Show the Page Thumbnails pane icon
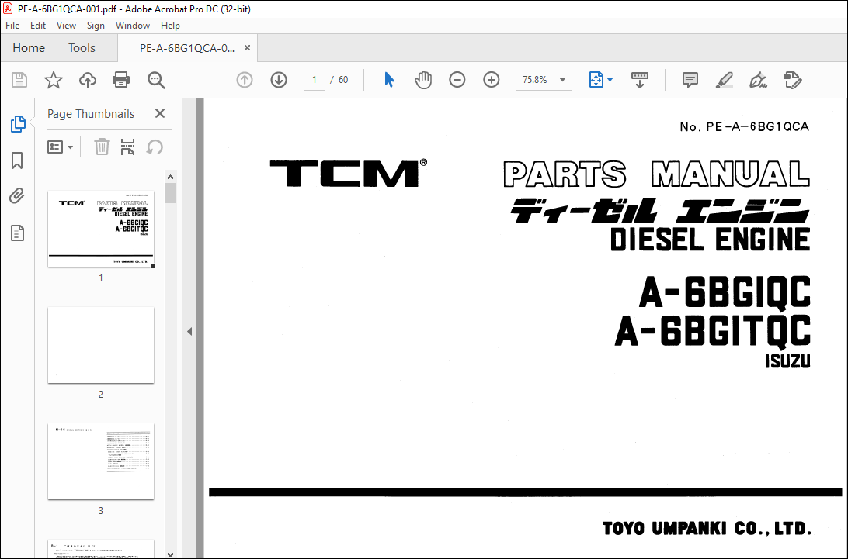The width and height of the screenshot is (848, 559). point(18,124)
